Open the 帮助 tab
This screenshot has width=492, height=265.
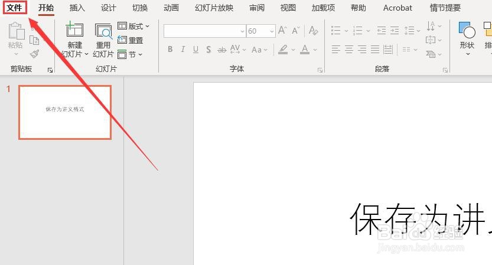click(359, 8)
